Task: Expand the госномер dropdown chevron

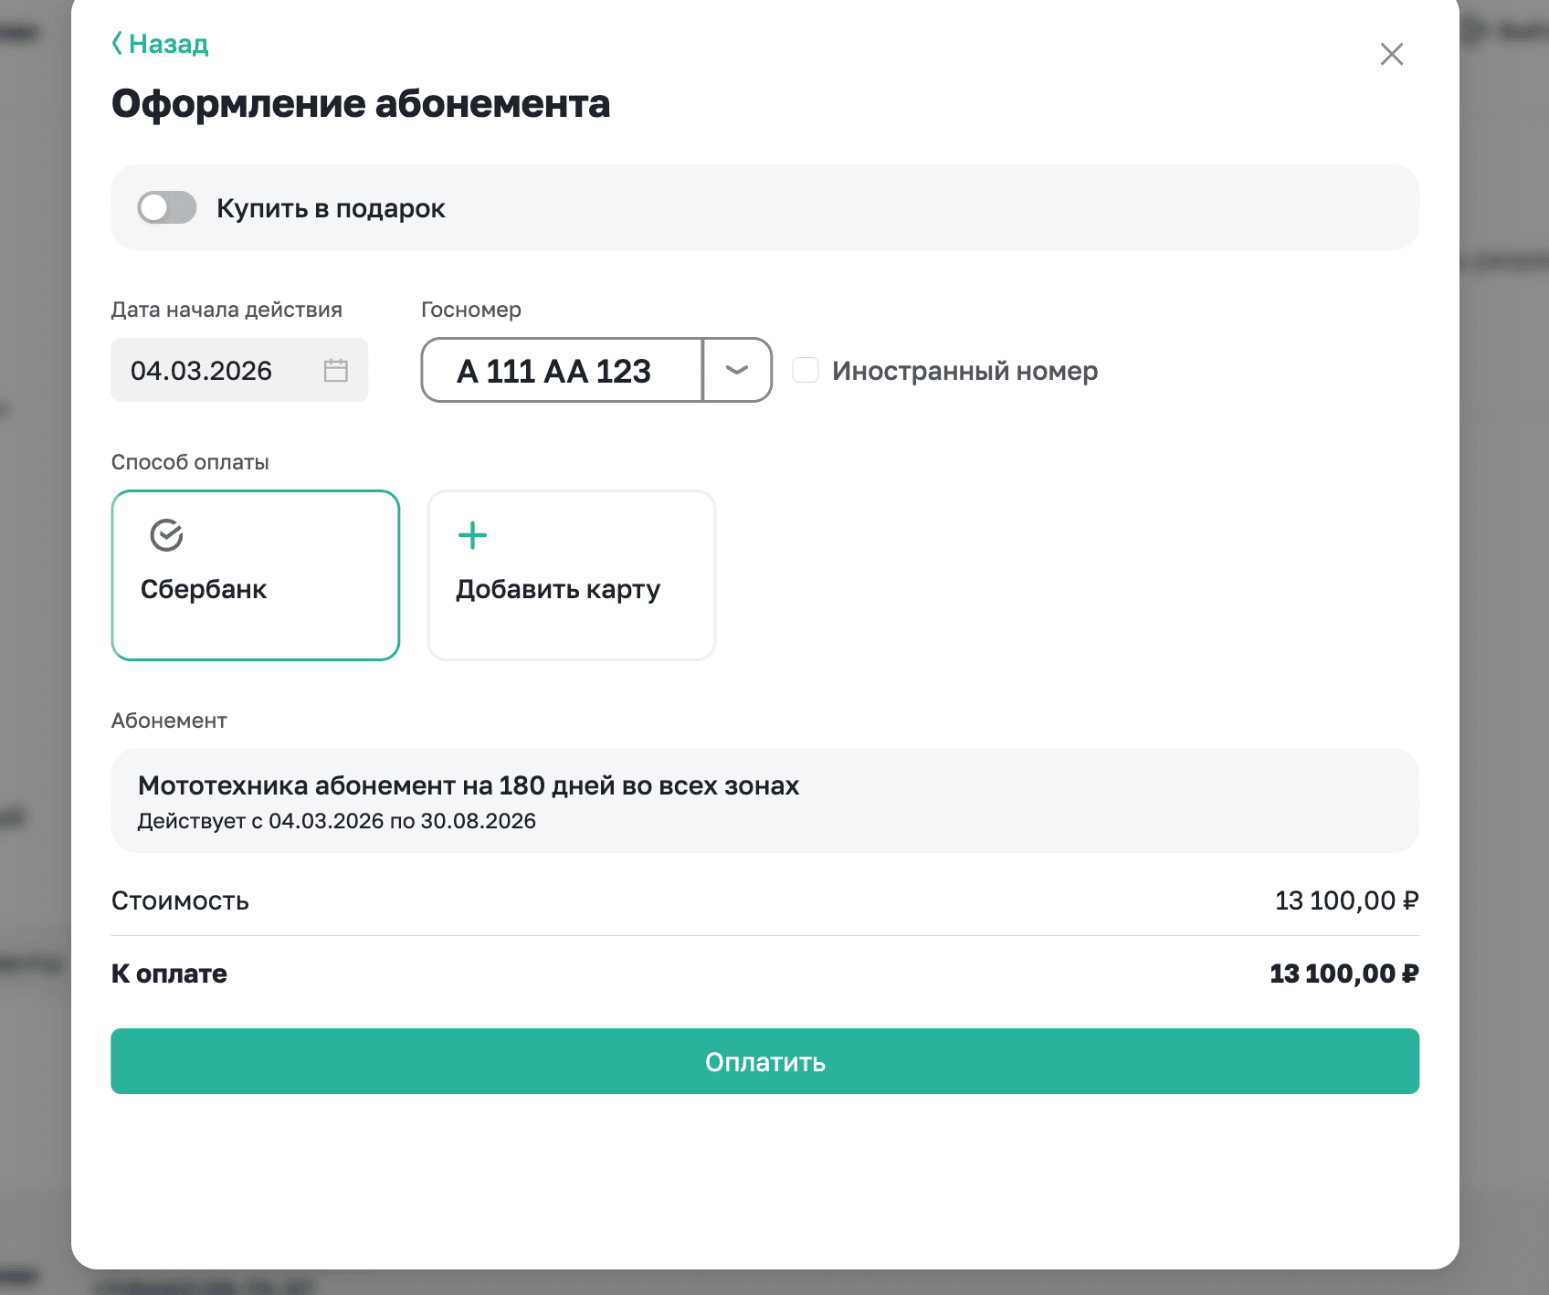Action: pos(736,370)
